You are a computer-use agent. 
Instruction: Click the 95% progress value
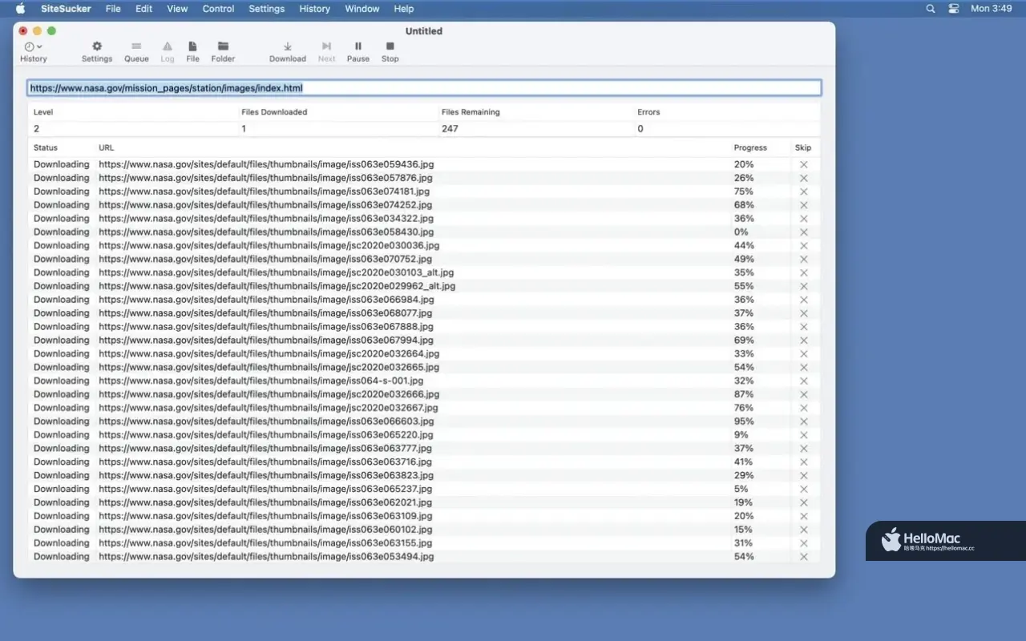744,421
